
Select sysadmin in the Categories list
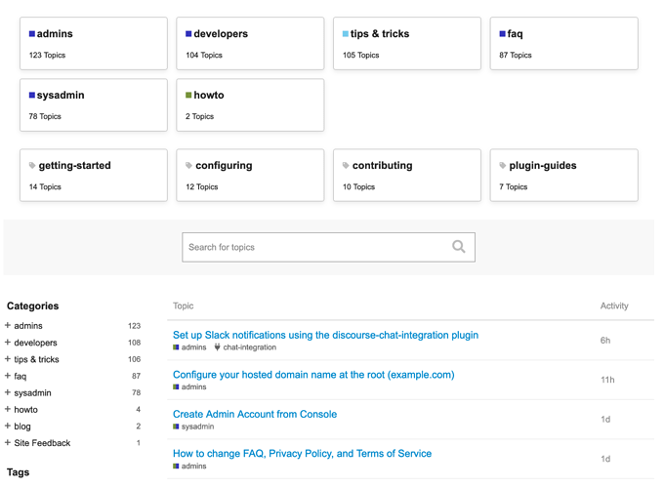[x=32, y=392]
